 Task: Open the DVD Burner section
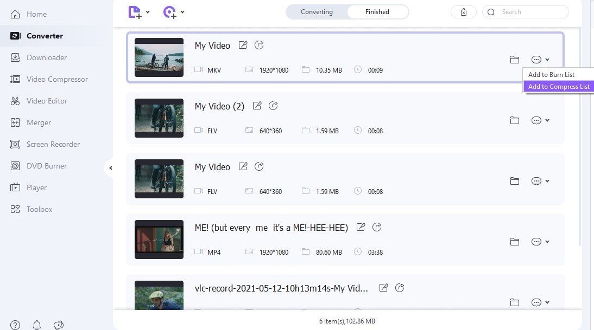pos(38,166)
